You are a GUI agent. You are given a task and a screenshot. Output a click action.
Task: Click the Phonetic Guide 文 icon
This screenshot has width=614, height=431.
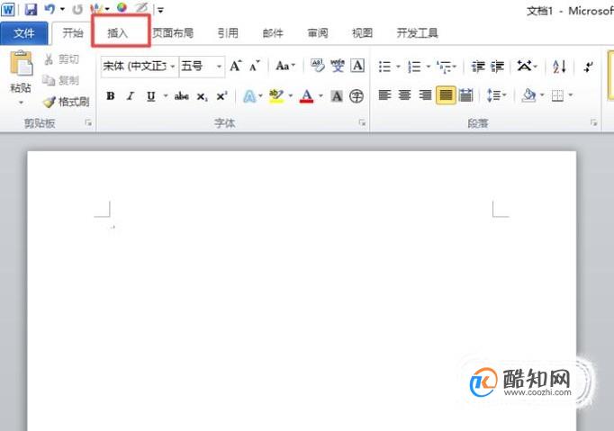tap(337, 66)
